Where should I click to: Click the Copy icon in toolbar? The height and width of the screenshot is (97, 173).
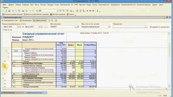pyautogui.click(x=16, y=11)
